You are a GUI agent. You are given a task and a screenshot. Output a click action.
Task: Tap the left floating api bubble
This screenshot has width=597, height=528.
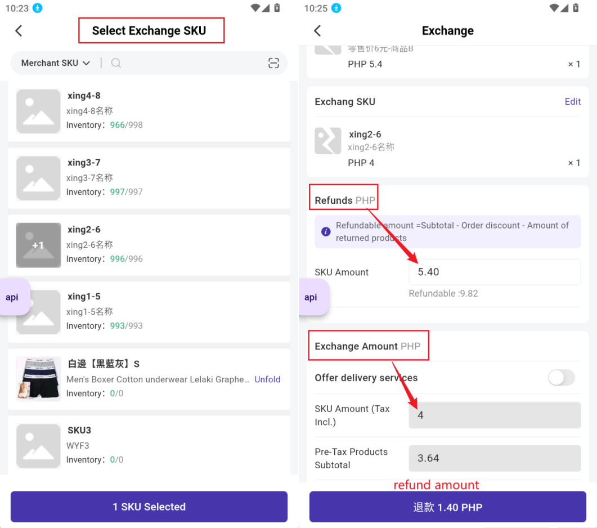click(12, 297)
